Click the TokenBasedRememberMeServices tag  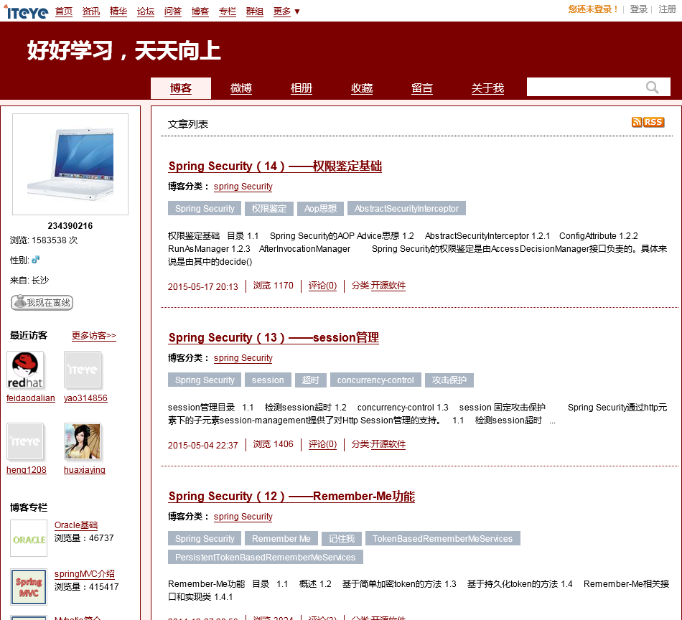(443, 539)
